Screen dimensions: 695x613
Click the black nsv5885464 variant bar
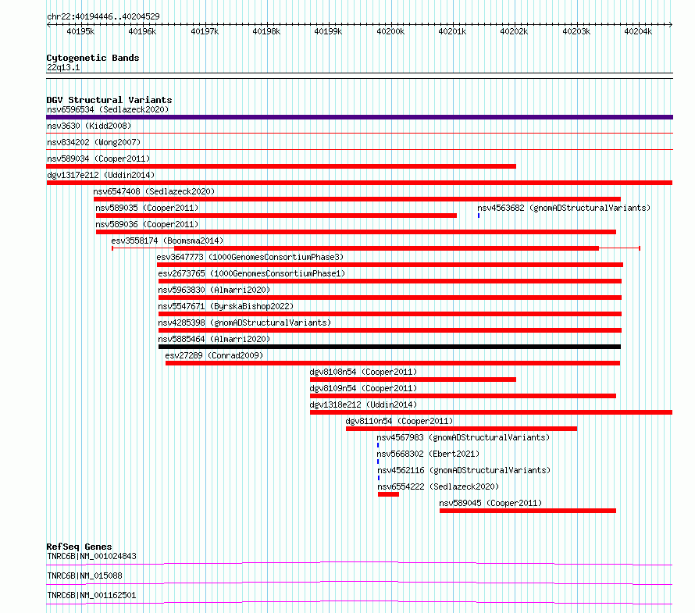(390, 347)
